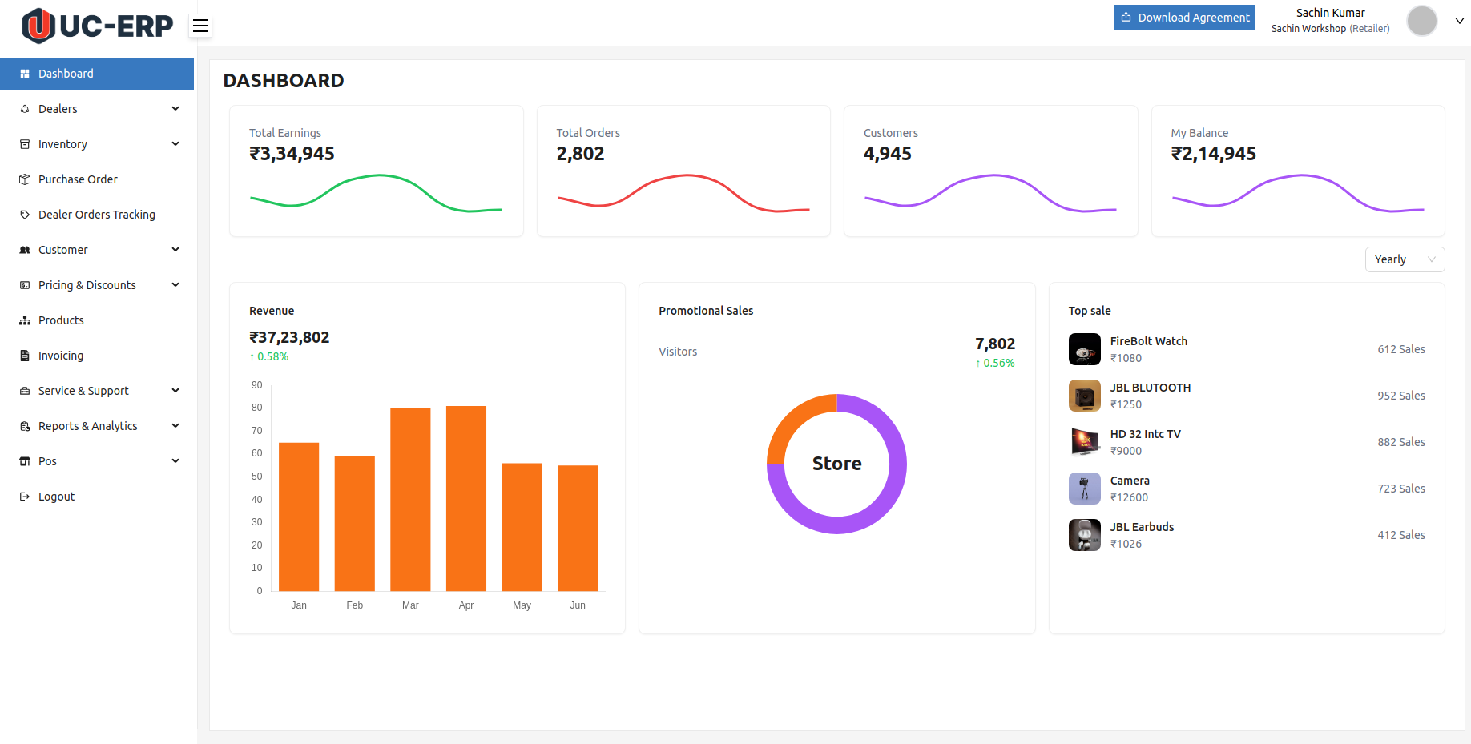
Task: Click the JBL Earbuds product name
Action: click(x=1142, y=527)
